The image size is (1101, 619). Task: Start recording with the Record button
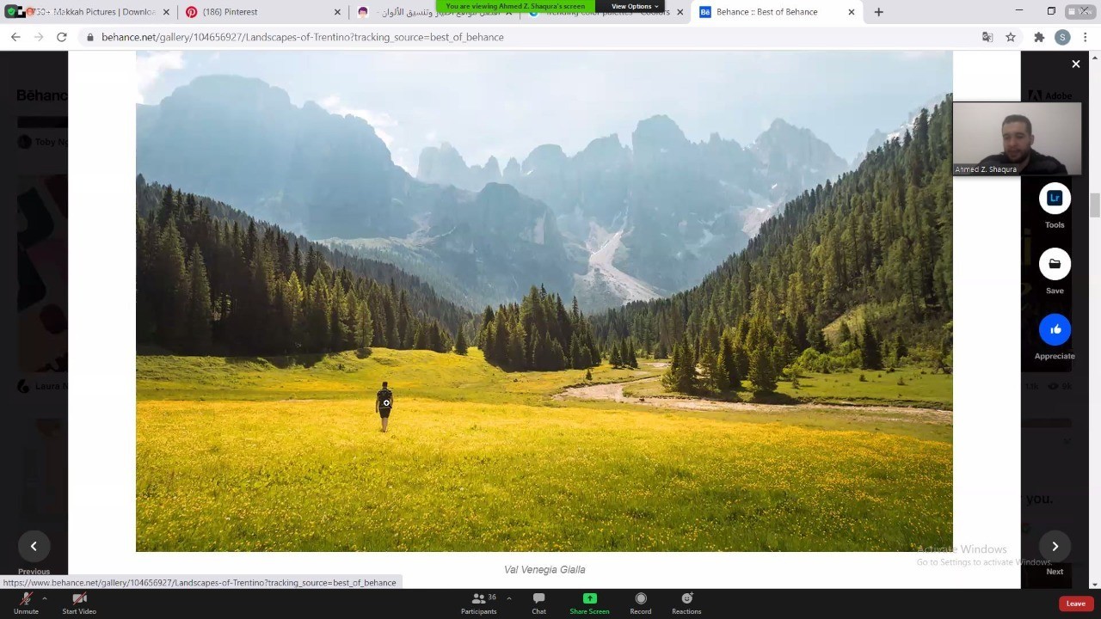pyautogui.click(x=640, y=603)
